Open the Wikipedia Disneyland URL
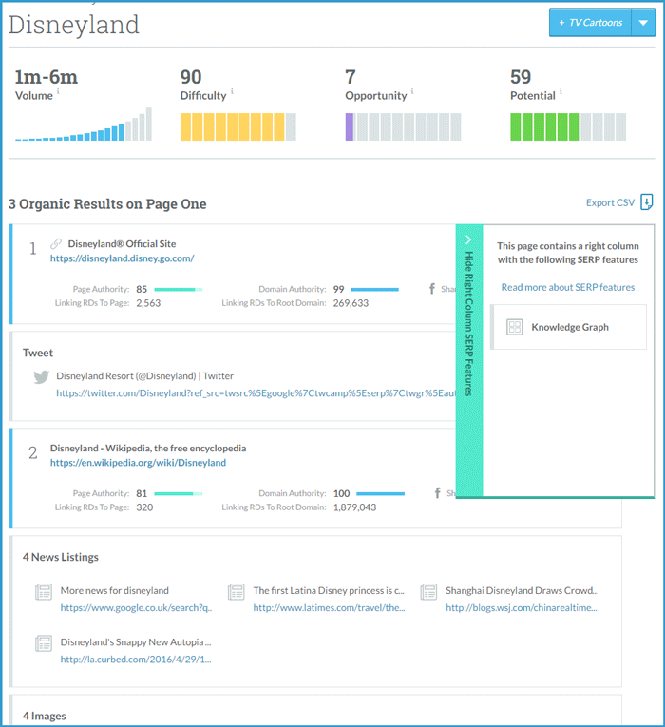The height and width of the screenshot is (727, 665). pyautogui.click(x=138, y=463)
